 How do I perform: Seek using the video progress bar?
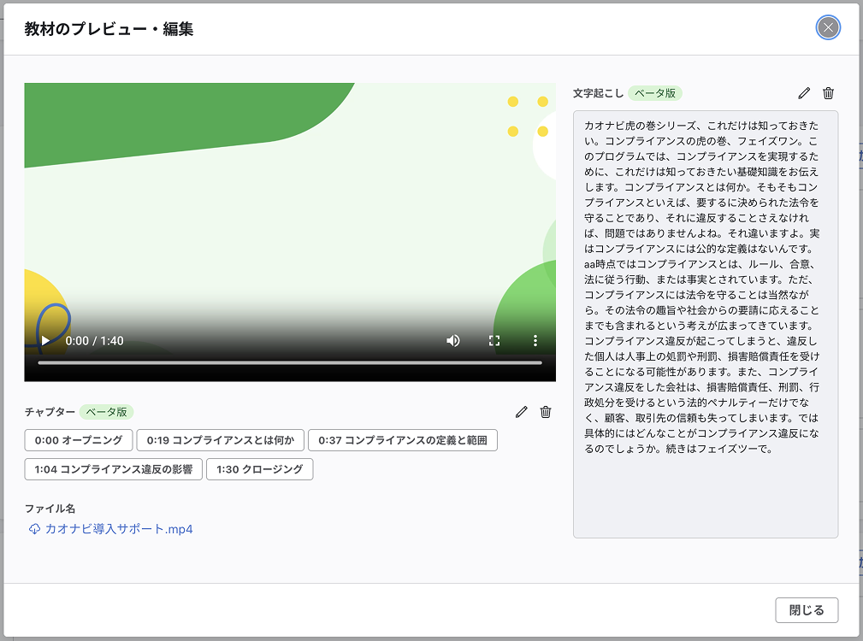tap(291, 362)
